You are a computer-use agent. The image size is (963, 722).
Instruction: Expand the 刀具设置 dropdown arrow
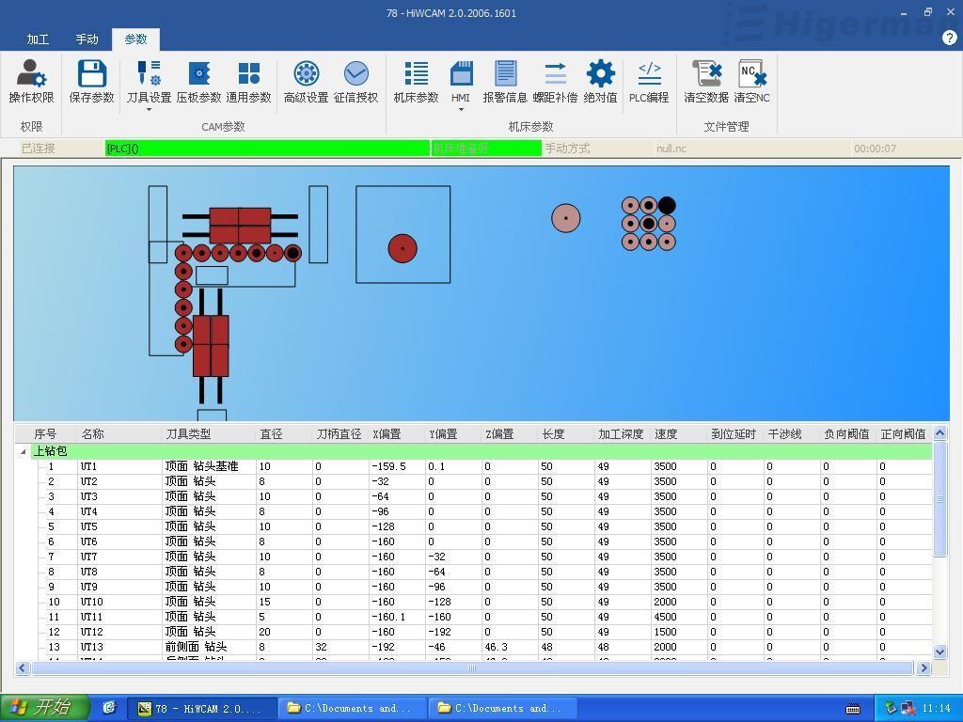[149, 110]
